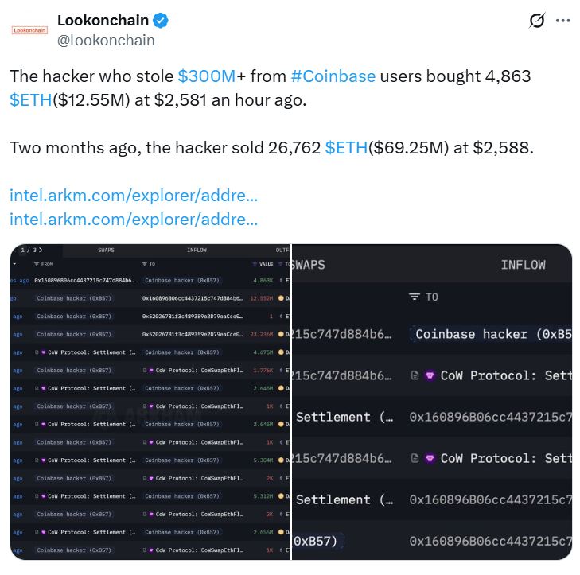The image size is (580, 575).
Task: Click the FROM column filter icon
Action: [x=36, y=263]
